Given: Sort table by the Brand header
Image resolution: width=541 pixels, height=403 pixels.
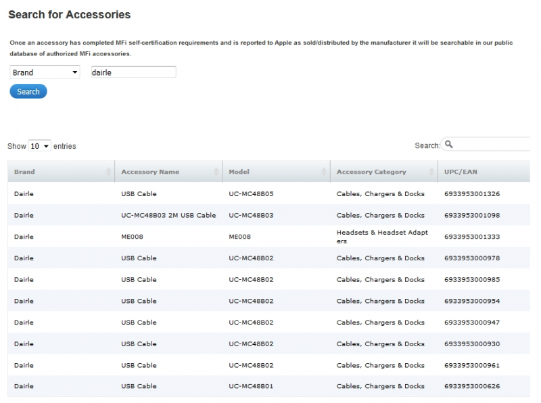Looking at the screenshot, I should 25,172.
